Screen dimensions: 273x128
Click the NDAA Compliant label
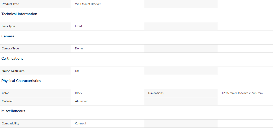coord(13,71)
